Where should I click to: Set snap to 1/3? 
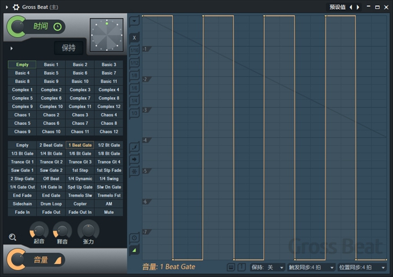(134, 113)
